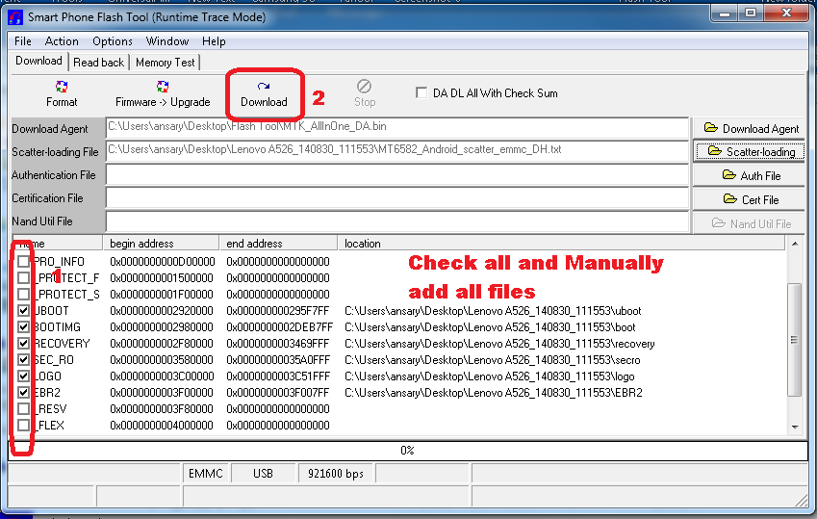The image size is (817, 519).
Task: Check the FLEX partition checkbox
Action: point(23,425)
